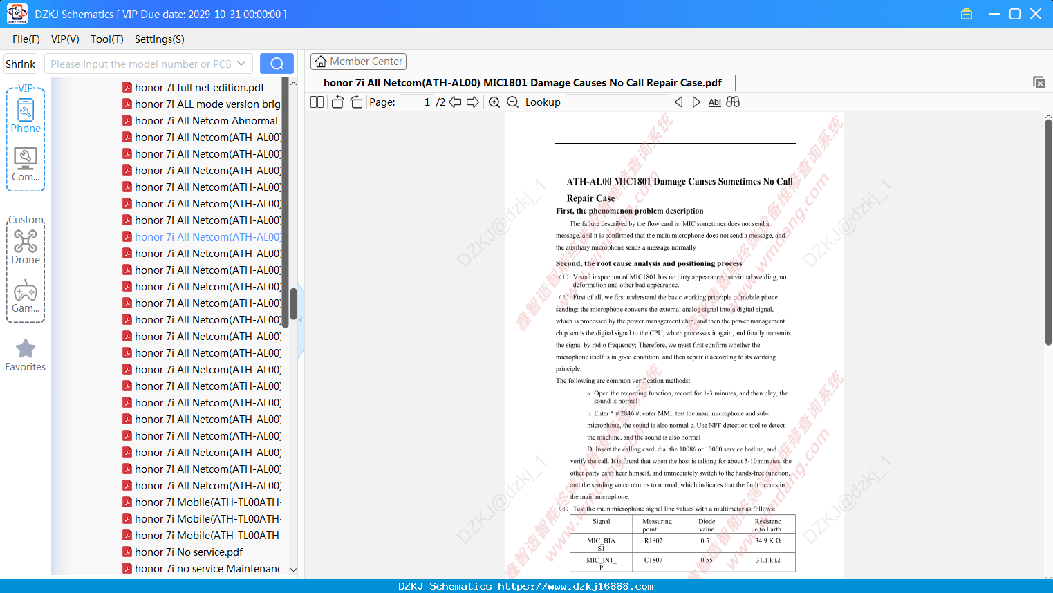This screenshot has width=1053, height=593.
Task: Click the DZKJ app logo
Action: [17, 14]
